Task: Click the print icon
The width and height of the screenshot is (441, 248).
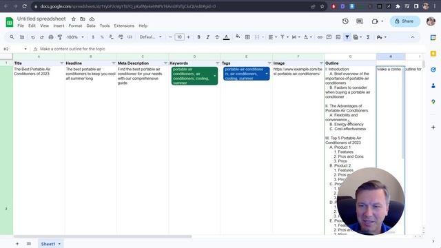Action: (51, 37)
